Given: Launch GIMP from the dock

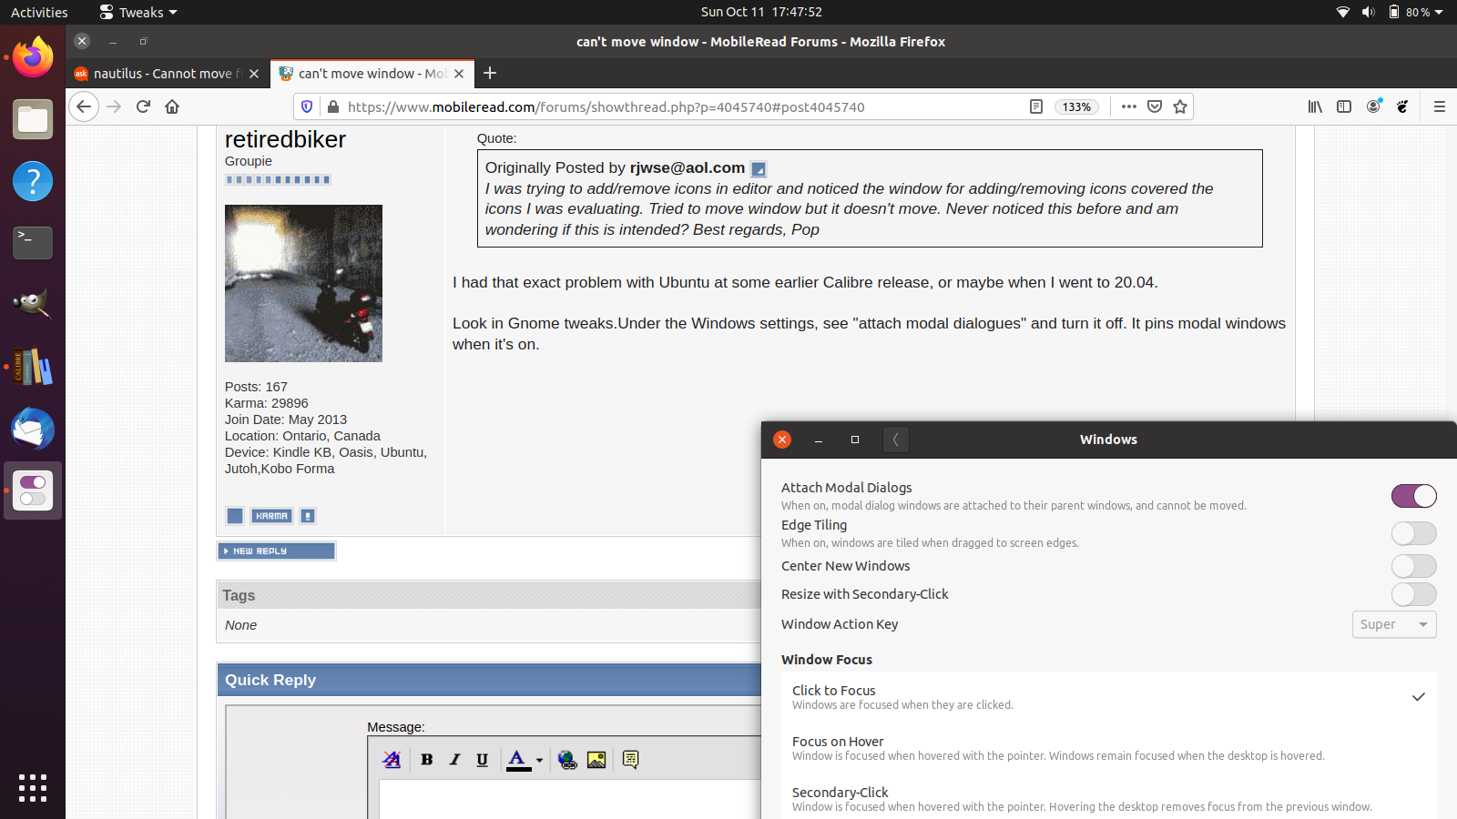Looking at the screenshot, I should coord(33,305).
